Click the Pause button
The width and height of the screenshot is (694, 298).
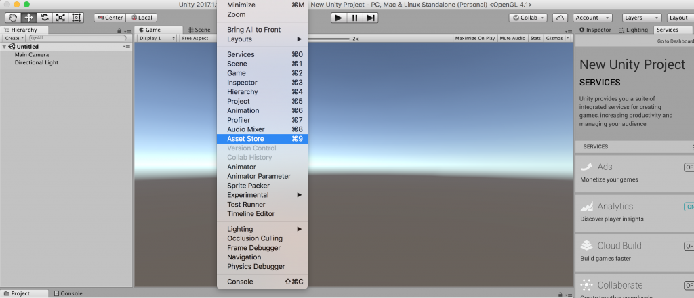coord(354,18)
